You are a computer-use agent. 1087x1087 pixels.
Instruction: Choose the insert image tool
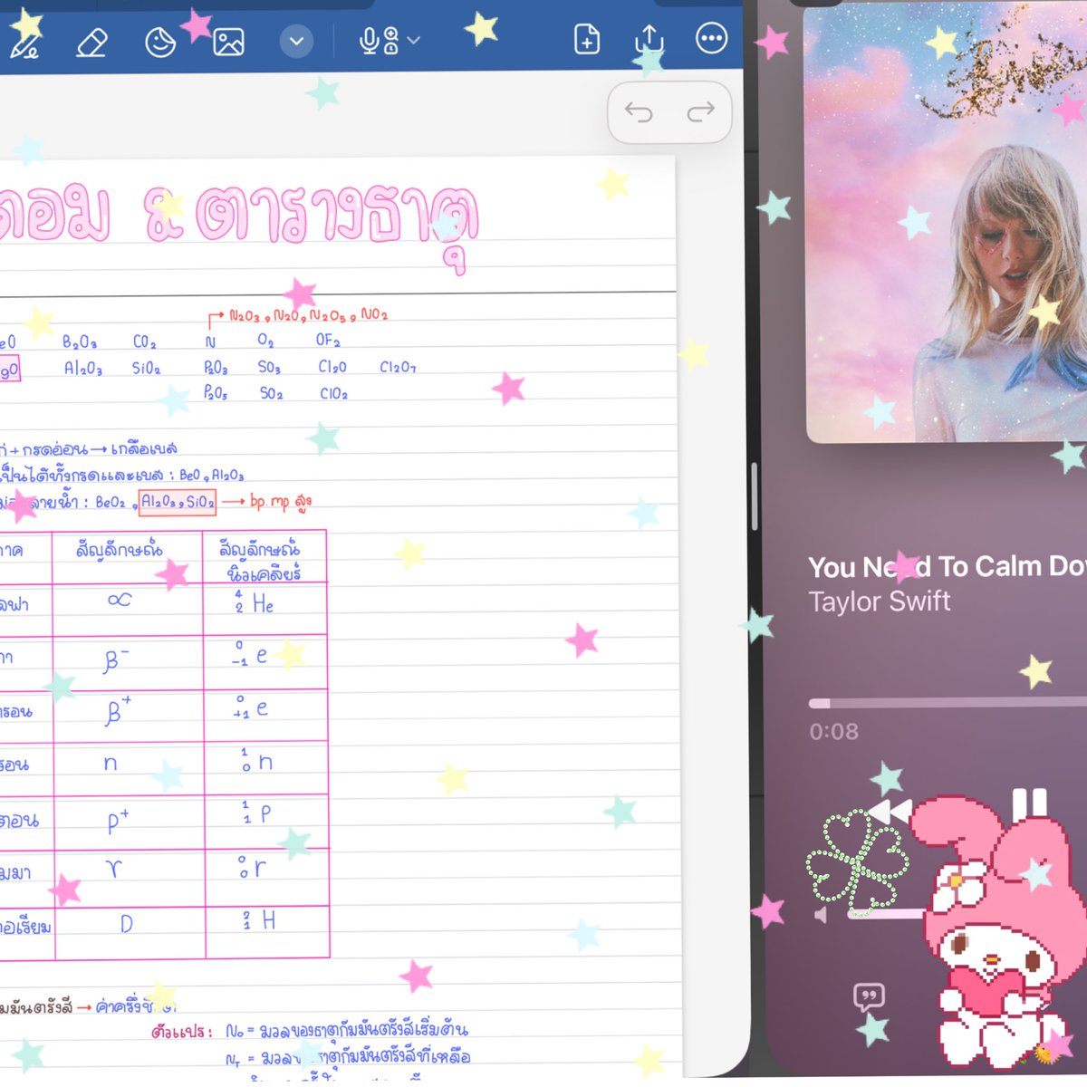tap(228, 42)
